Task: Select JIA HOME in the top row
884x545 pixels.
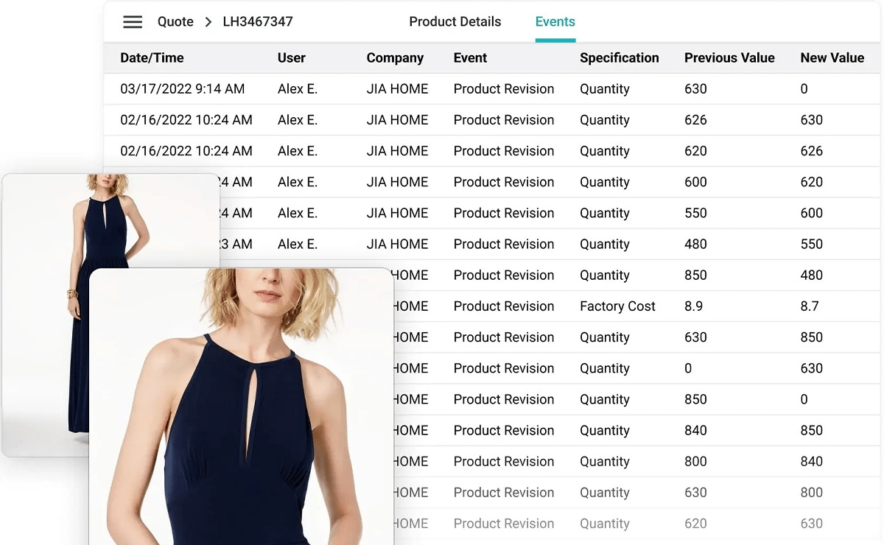Action: 396,88
